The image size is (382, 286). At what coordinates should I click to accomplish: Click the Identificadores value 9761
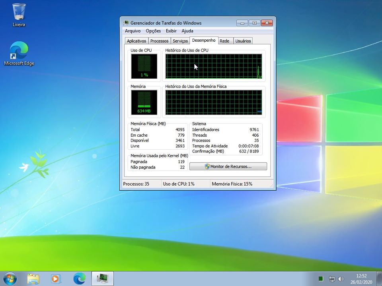pos(254,129)
